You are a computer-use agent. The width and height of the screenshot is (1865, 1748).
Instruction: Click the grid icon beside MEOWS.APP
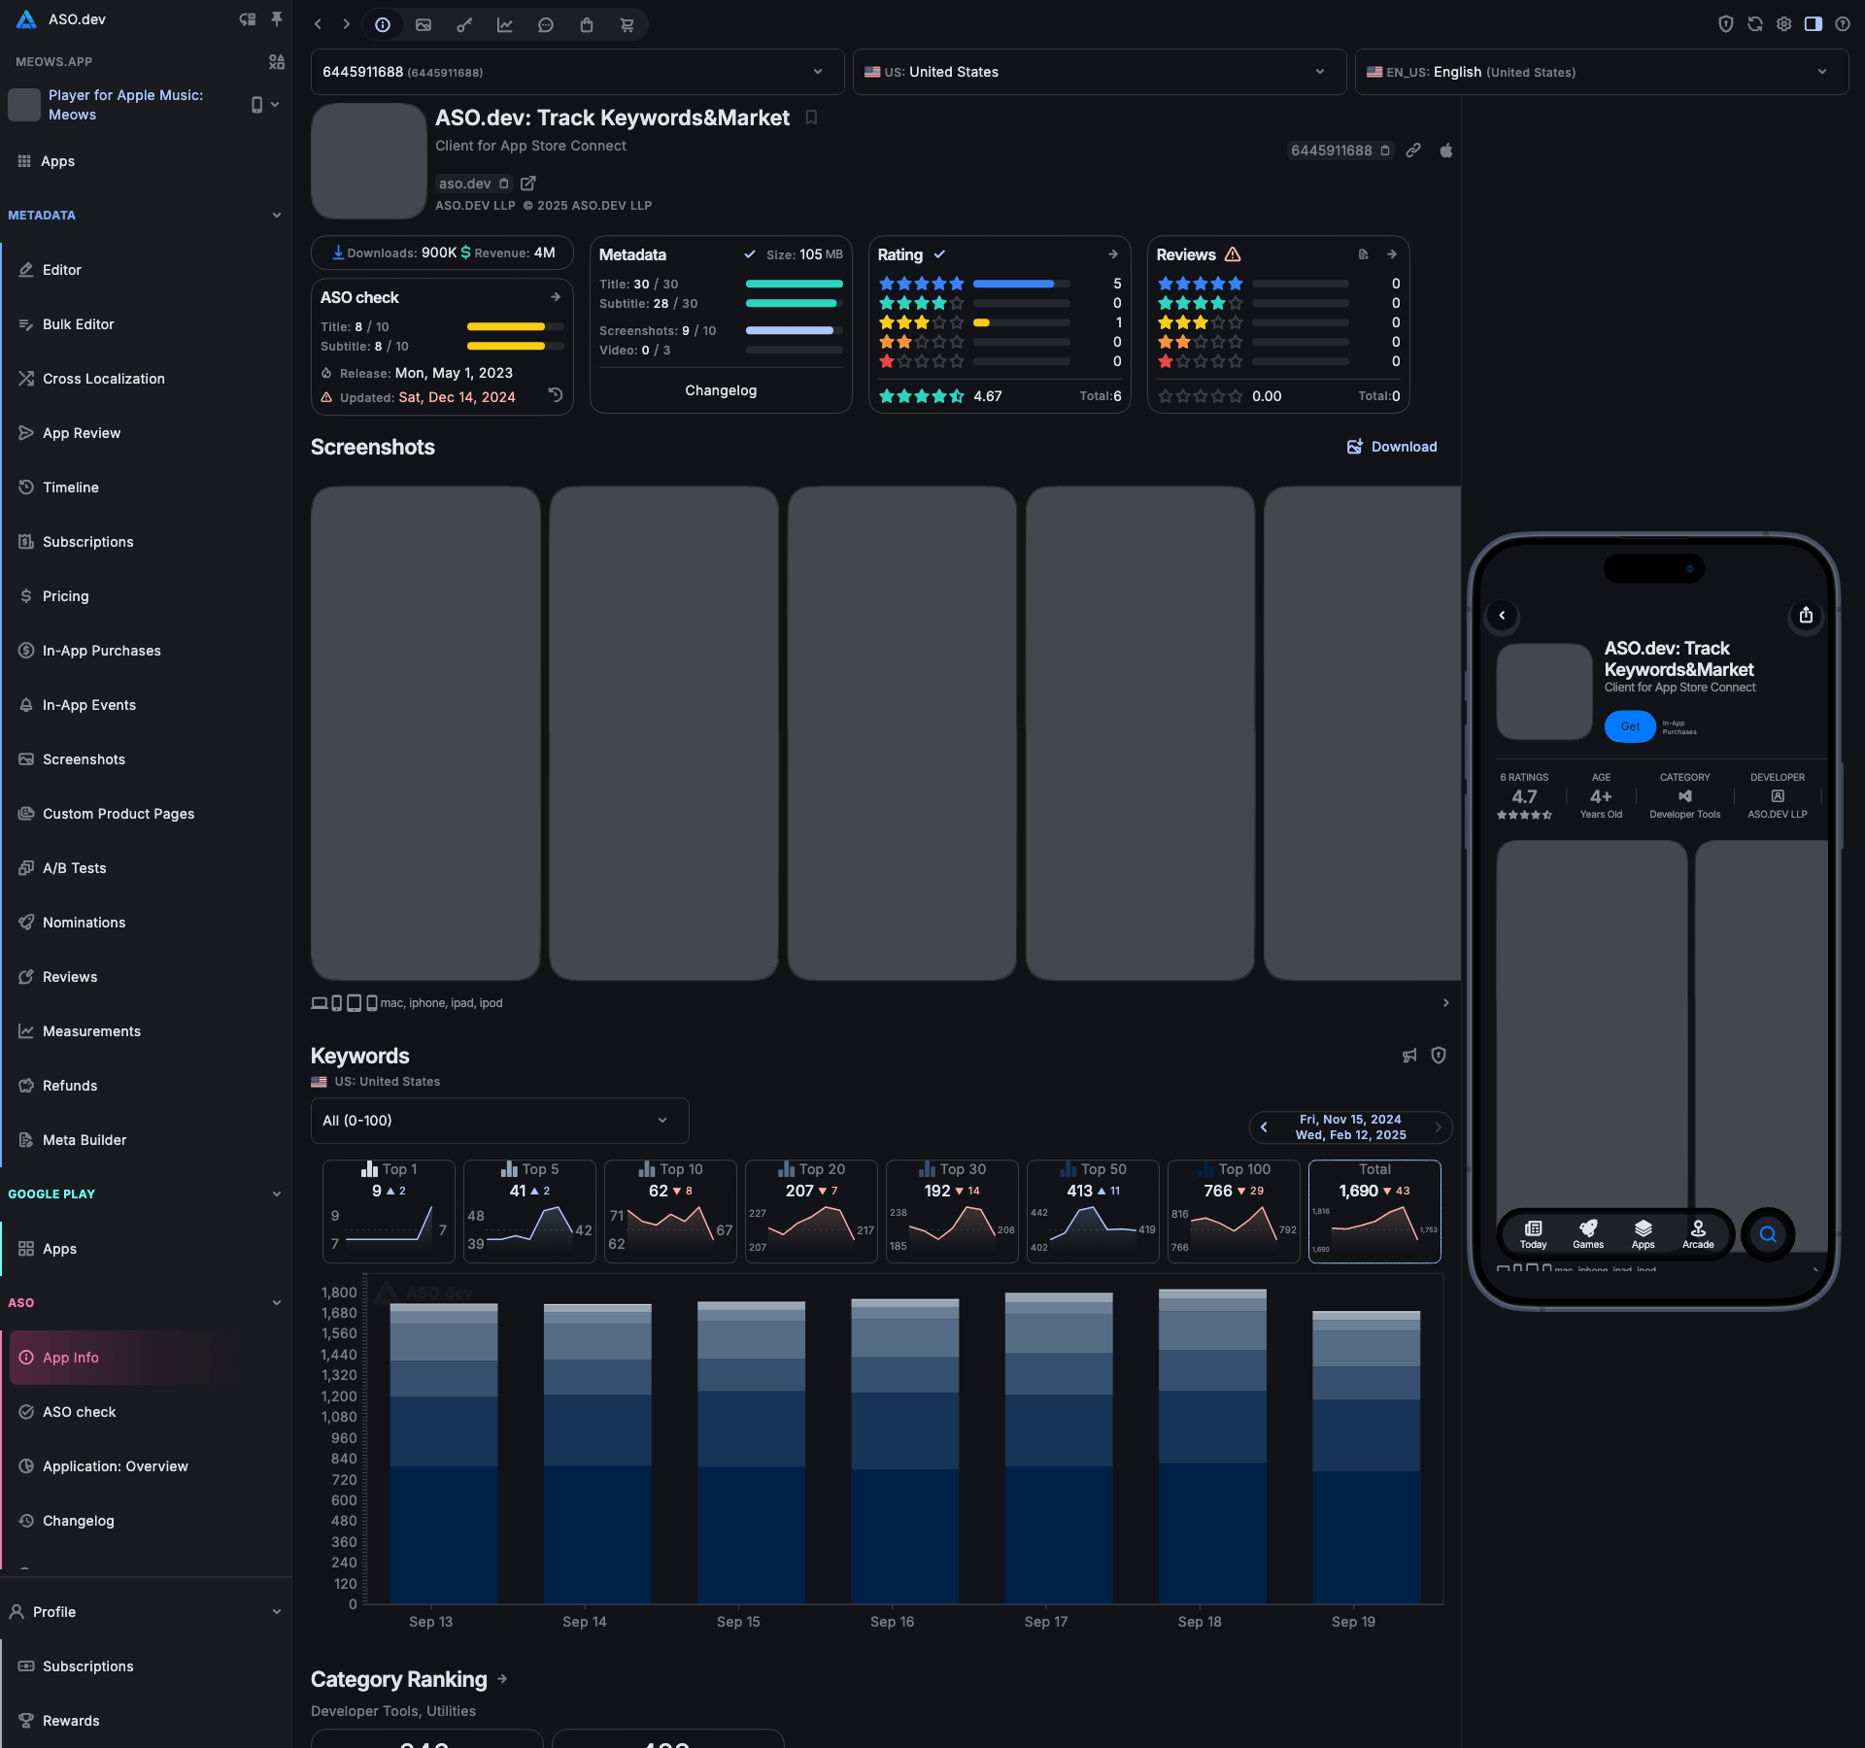tap(277, 62)
